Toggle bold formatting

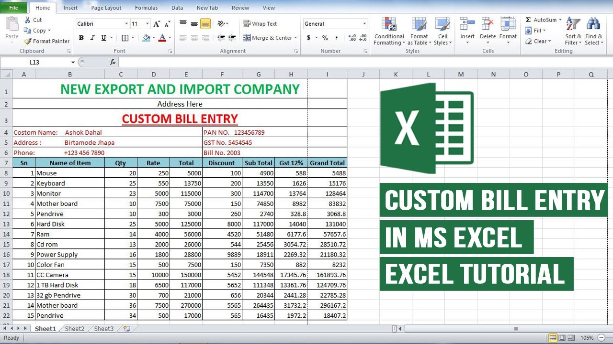pyautogui.click(x=81, y=37)
